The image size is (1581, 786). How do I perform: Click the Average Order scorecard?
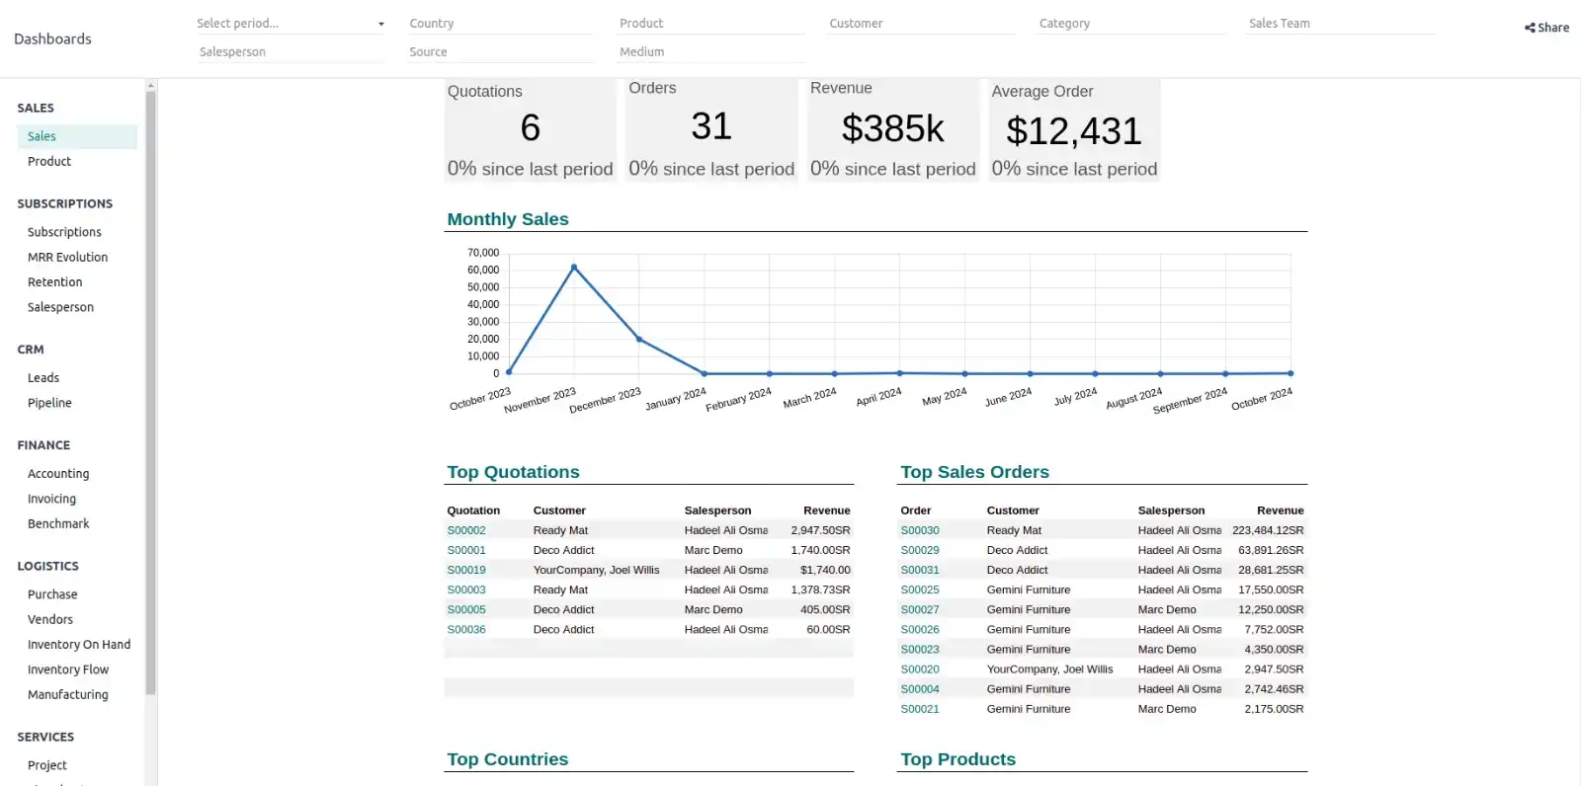(1074, 130)
